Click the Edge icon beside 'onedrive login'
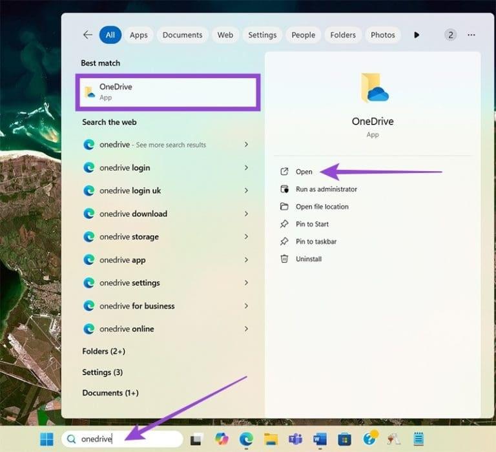Screen dimensions: 496x452 (89, 168)
